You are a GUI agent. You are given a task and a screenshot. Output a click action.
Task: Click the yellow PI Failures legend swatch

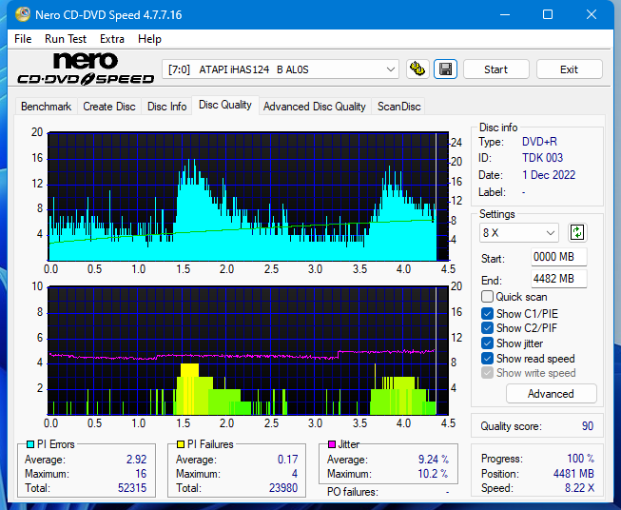180,444
